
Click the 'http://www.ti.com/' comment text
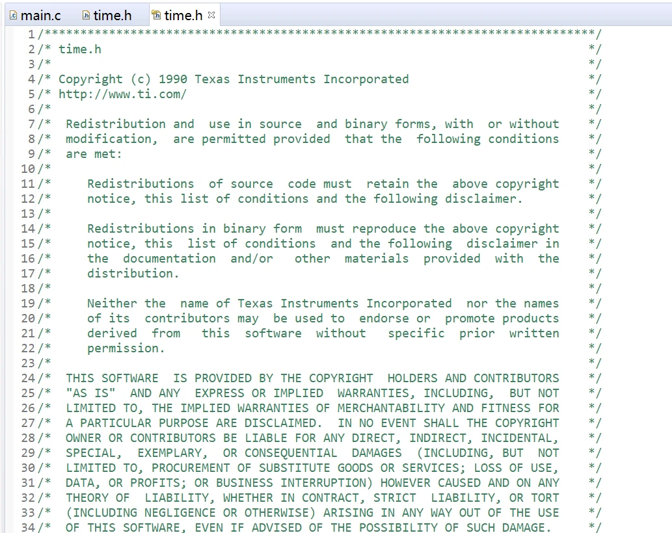(x=122, y=94)
